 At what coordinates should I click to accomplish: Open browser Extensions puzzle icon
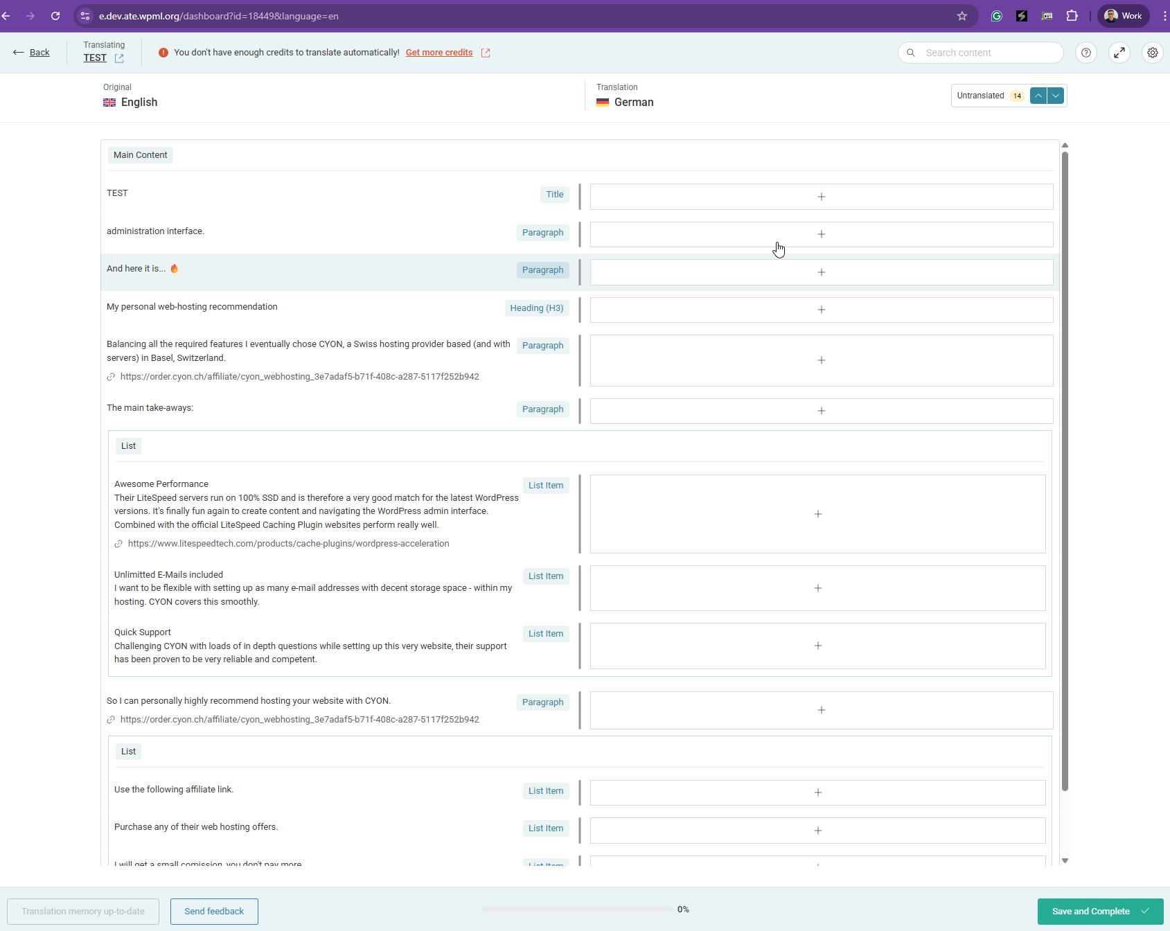(x=1072, y=16)
